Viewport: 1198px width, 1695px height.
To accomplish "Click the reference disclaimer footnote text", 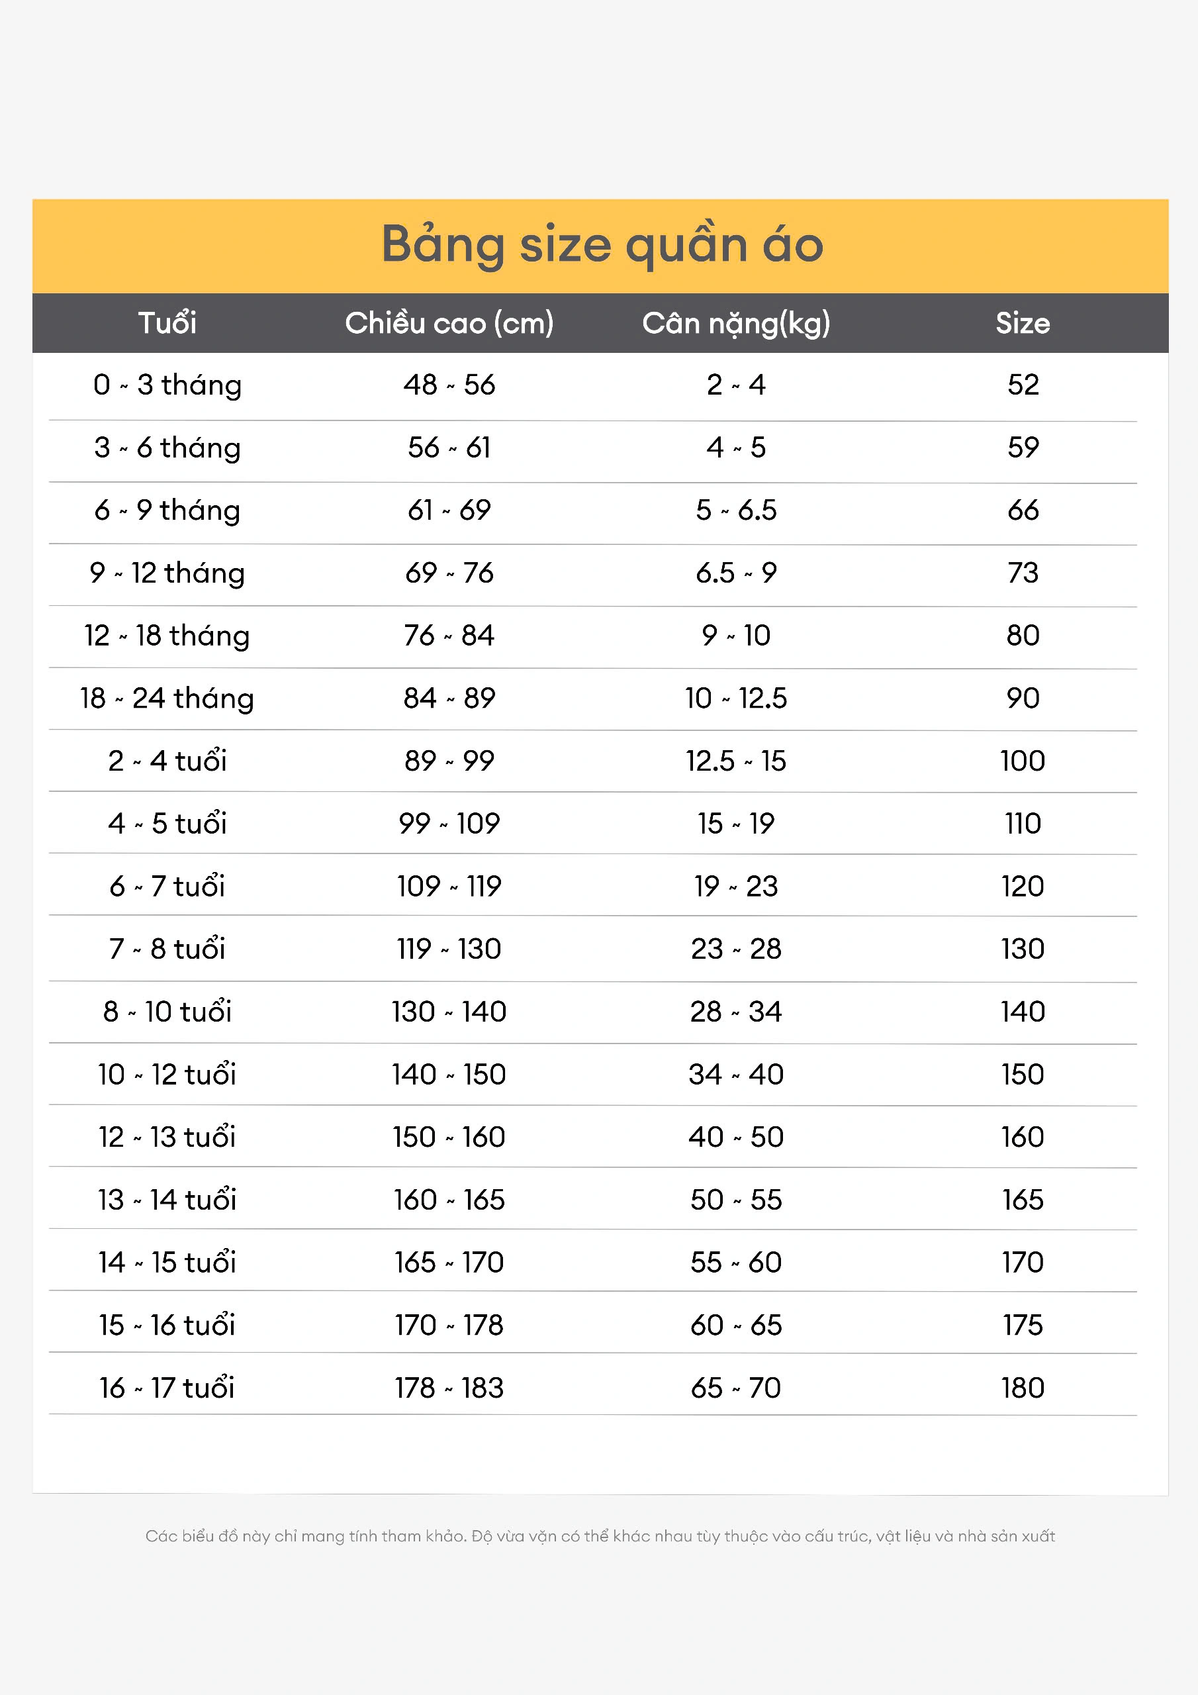I will [600, 1536].
